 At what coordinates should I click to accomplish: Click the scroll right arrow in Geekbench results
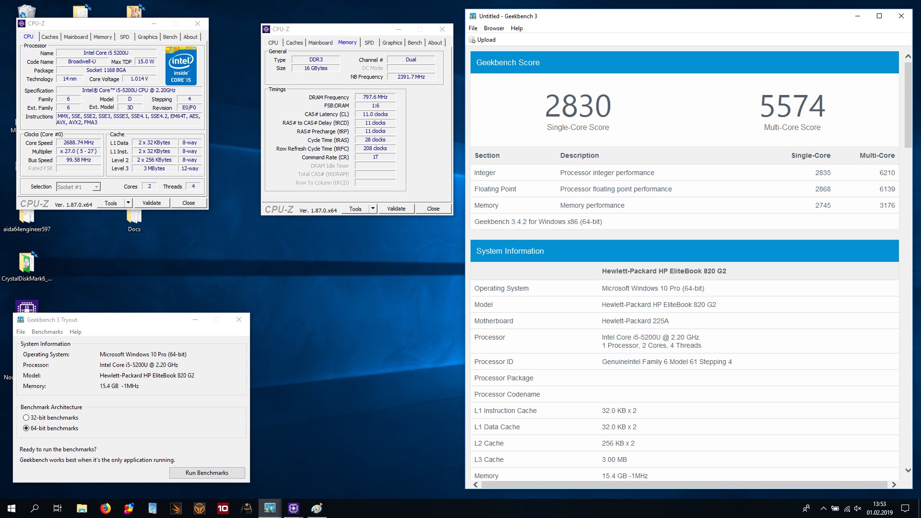tap(894, 484)
